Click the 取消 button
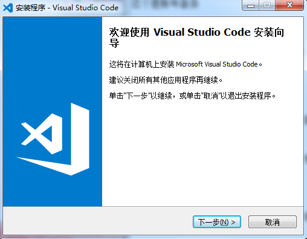 coord(273,222)
